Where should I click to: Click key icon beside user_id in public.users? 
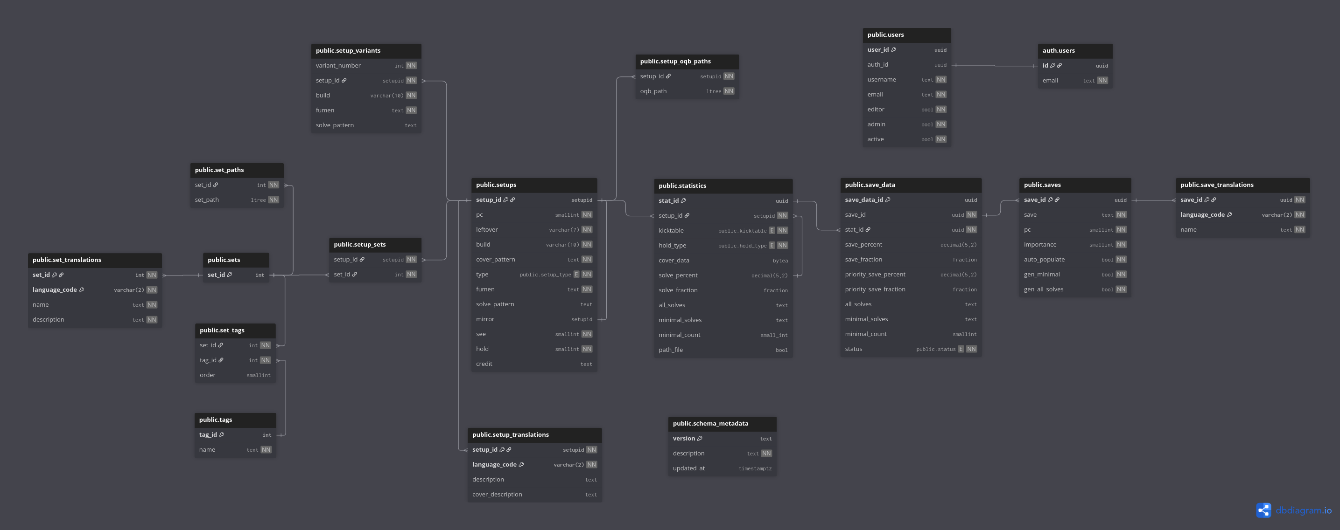coord(894,50)
